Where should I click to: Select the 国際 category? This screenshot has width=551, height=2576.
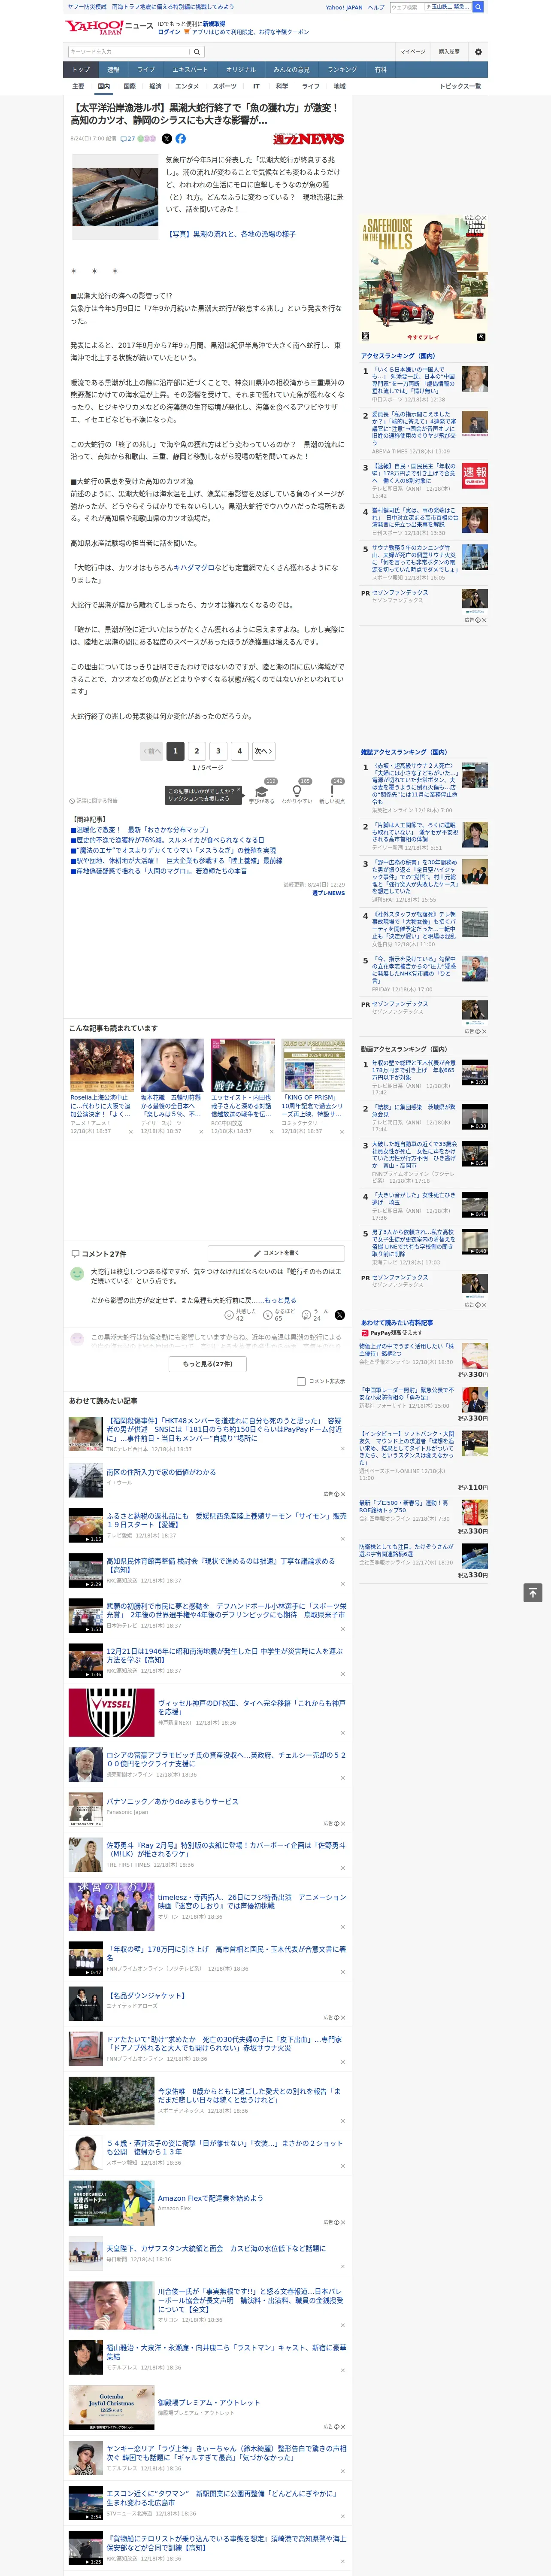[x=129, y=86]
